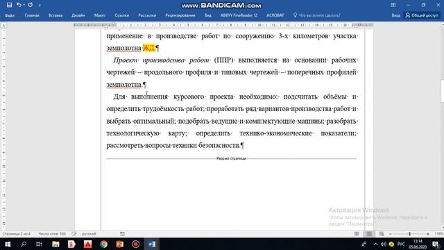
Task: Click the tab stop selector on the ruler
Action: coord(3,25)
